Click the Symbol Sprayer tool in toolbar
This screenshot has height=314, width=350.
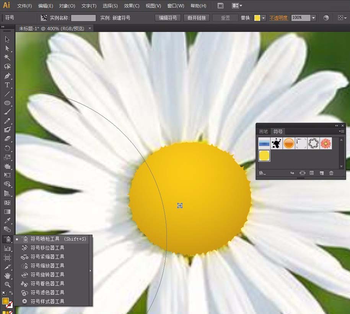point(8,239)
